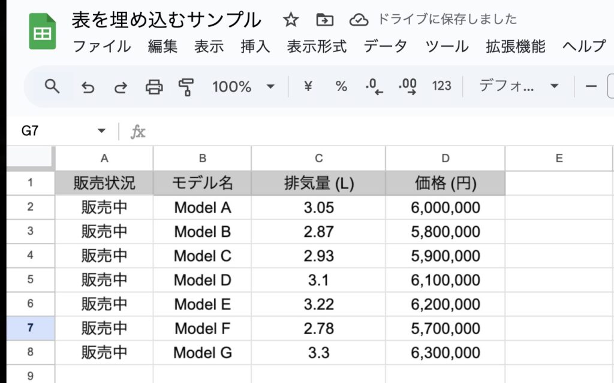Undo the last action

pos(88,87)
